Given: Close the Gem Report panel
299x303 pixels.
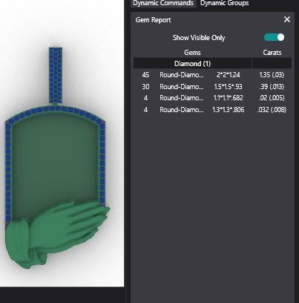Looking at the screenshot, I should tap(287, 19).
